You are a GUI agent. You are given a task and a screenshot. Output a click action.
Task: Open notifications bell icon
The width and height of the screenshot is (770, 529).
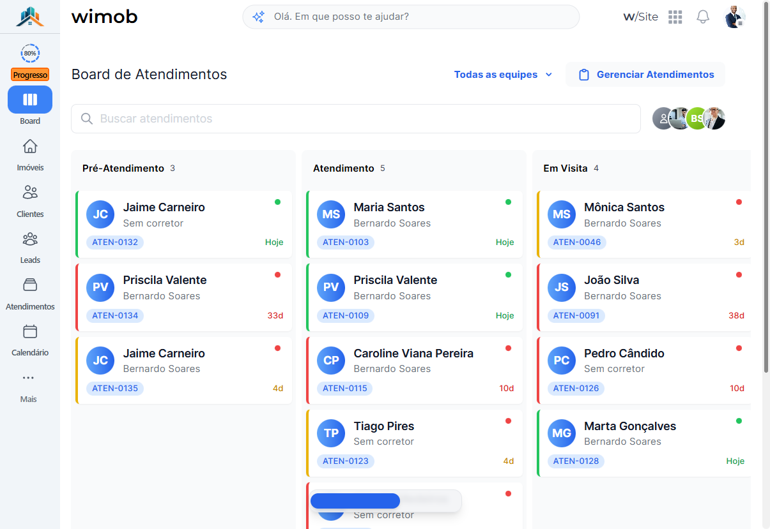(703, 17)
